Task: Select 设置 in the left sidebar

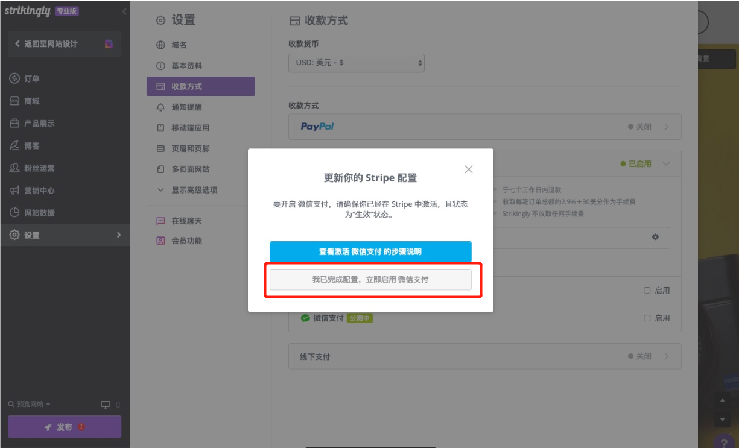Action: 65,235
